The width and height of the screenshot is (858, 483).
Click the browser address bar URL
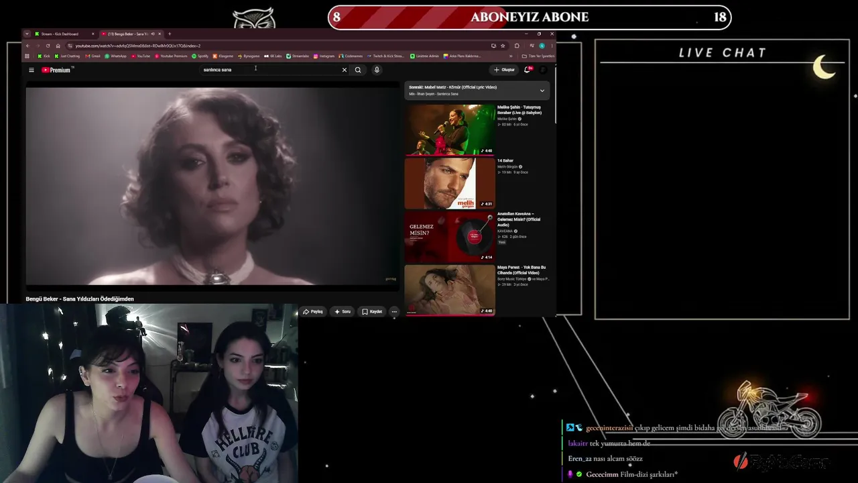click(137, 46)
